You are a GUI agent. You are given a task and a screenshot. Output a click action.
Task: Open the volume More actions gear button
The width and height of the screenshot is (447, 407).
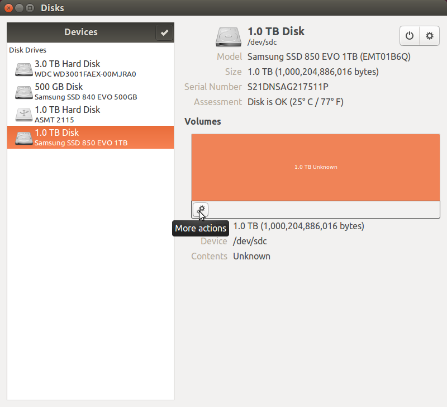click(201, 210)
